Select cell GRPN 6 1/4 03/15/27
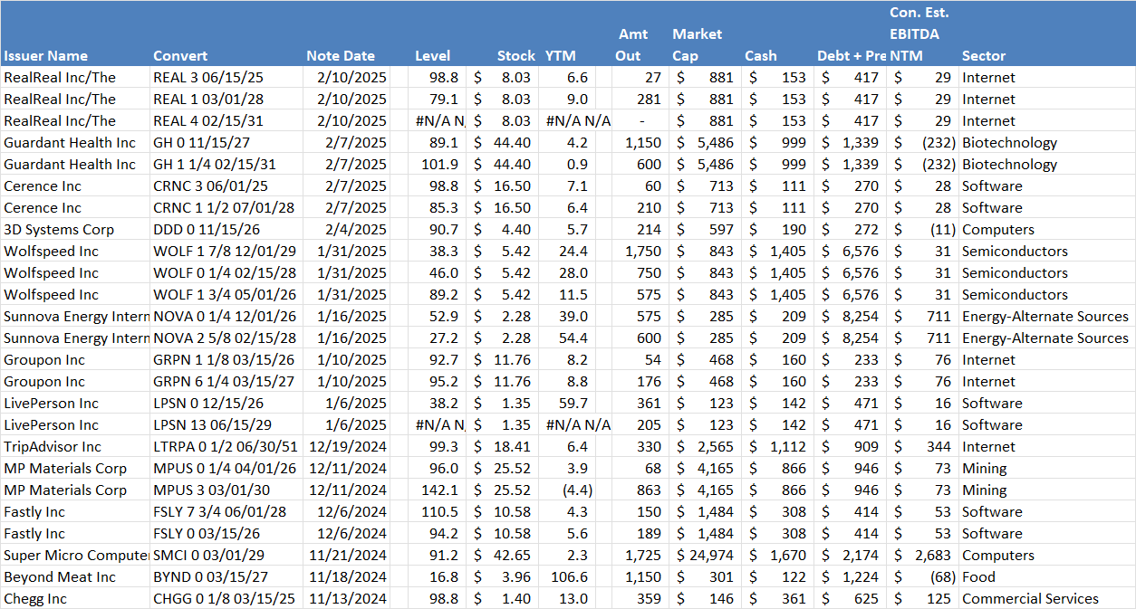Screen dimensions: 1136x609 coord(222,382)
